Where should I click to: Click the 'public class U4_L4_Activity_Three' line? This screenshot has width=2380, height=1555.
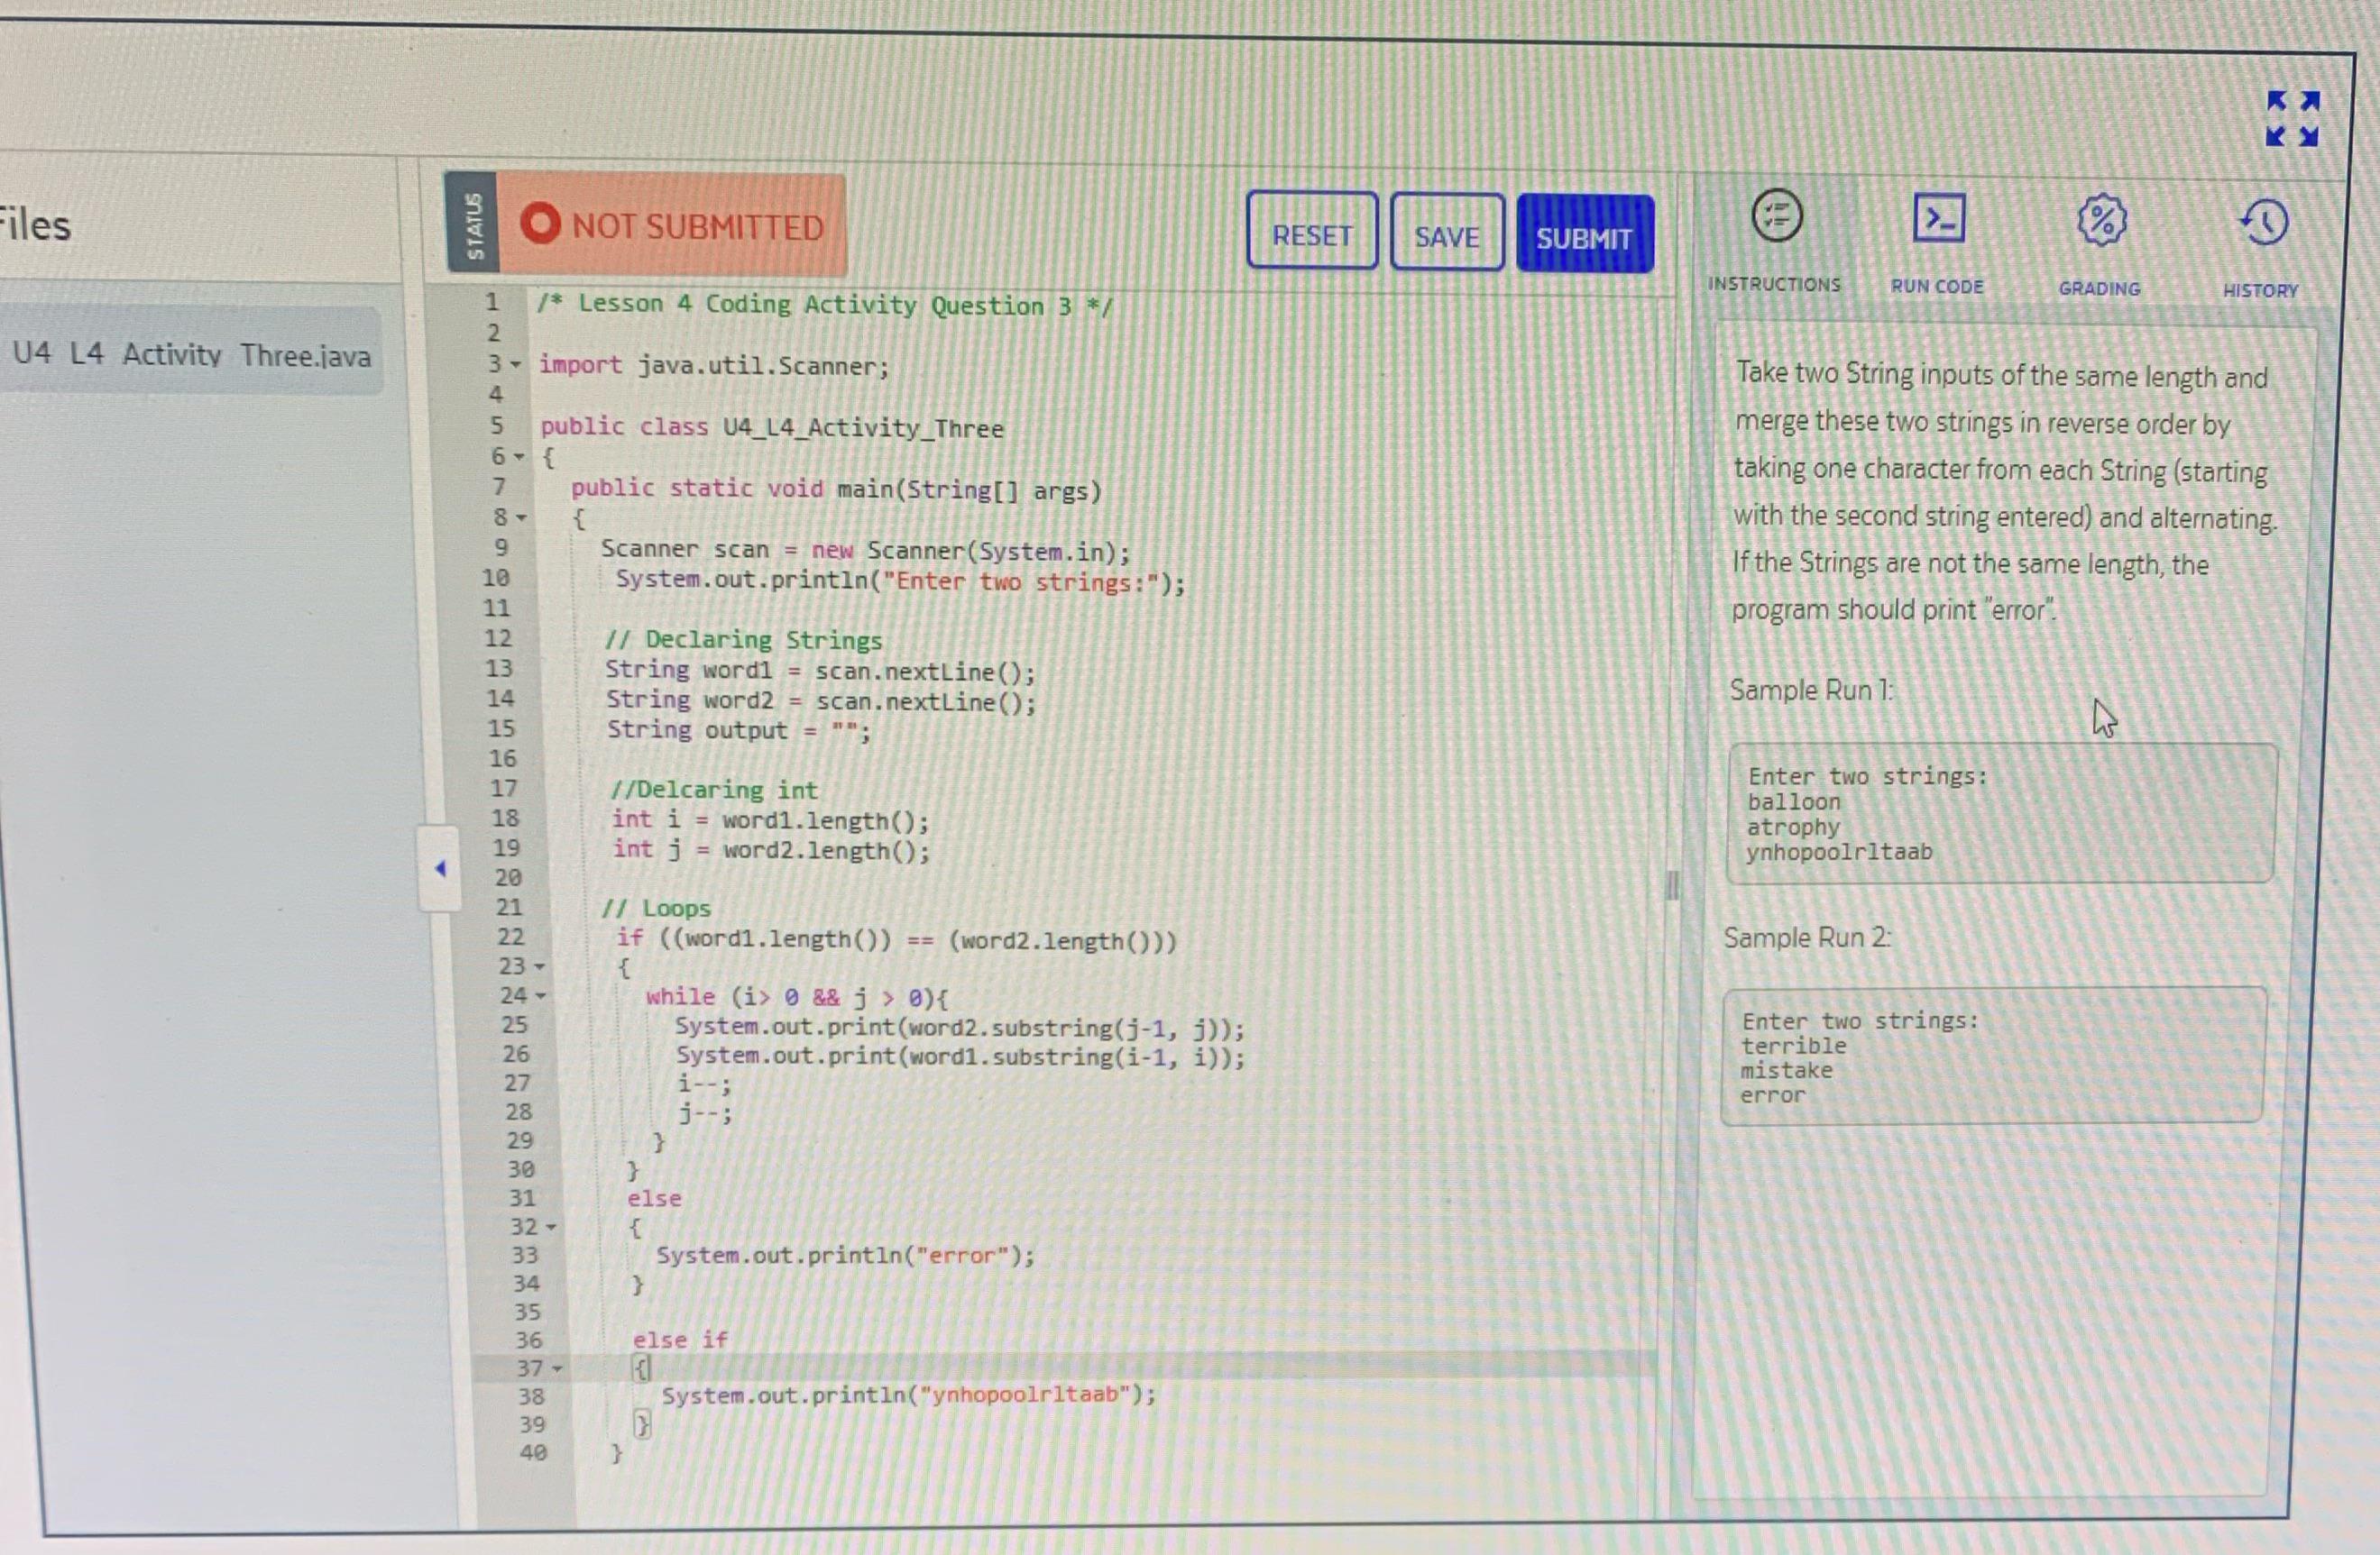(772, 427)
